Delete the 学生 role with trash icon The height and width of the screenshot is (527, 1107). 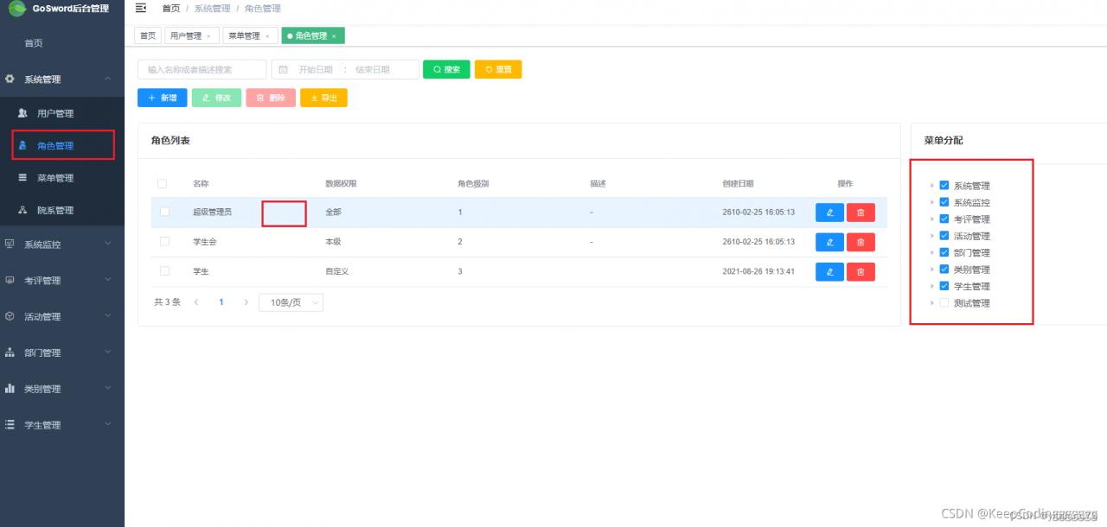click(861, 272)
